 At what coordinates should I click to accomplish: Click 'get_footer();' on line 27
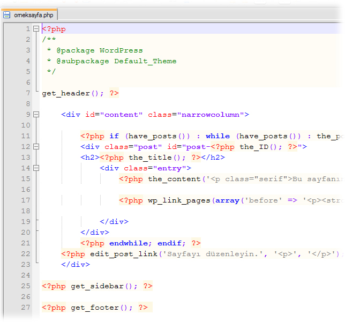102,308
